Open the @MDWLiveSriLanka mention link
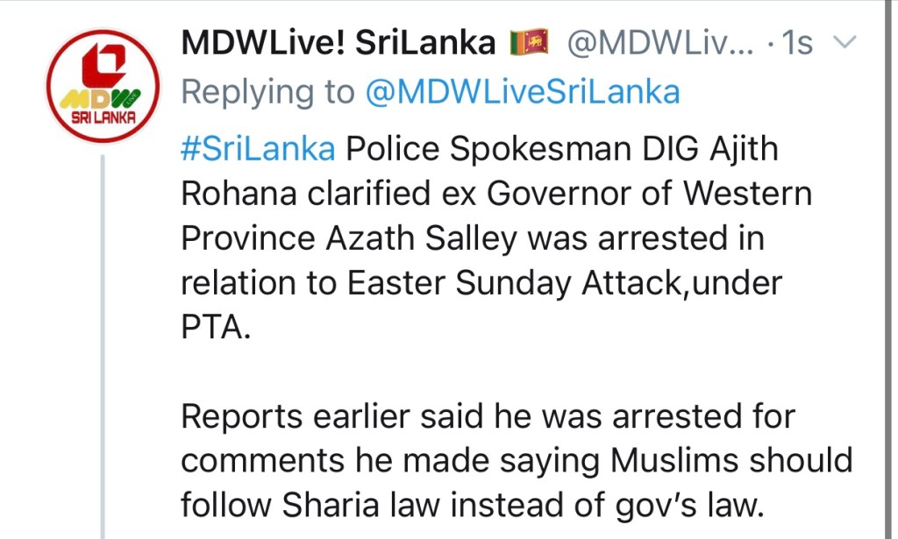Screen dimensions: 898x539 522,92
